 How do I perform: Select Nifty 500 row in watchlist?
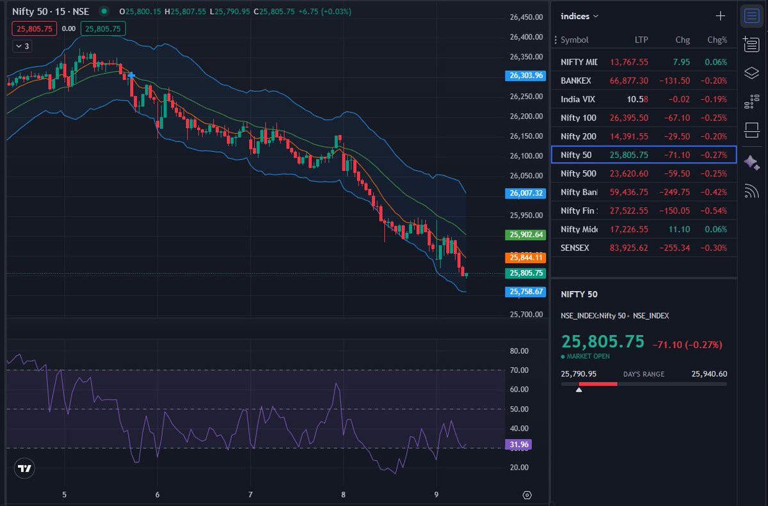(x=644, y=173)
